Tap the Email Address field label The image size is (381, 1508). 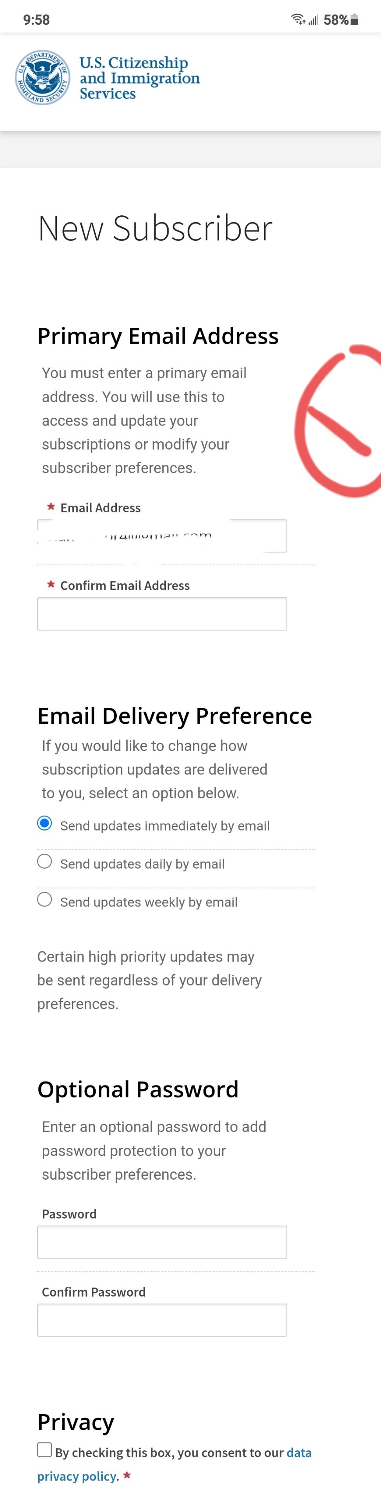coord(100,508)
